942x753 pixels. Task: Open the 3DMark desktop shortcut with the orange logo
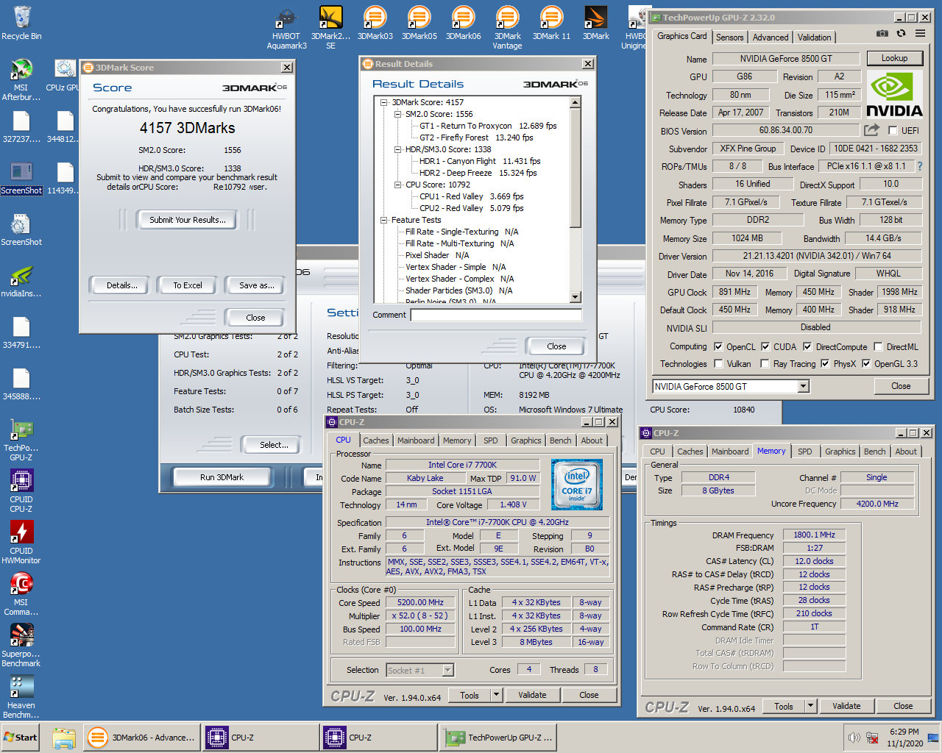(595, 23)
